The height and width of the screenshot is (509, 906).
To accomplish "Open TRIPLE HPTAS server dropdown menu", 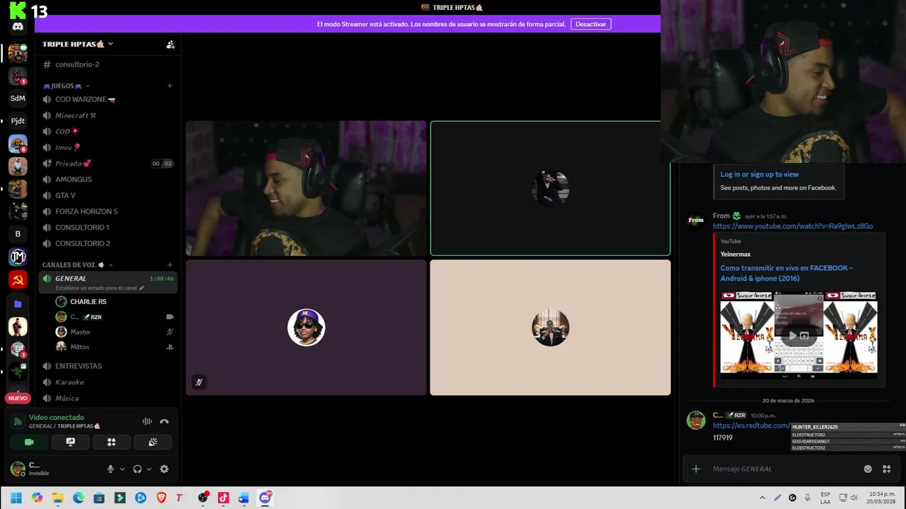I will tap(78, 44).
